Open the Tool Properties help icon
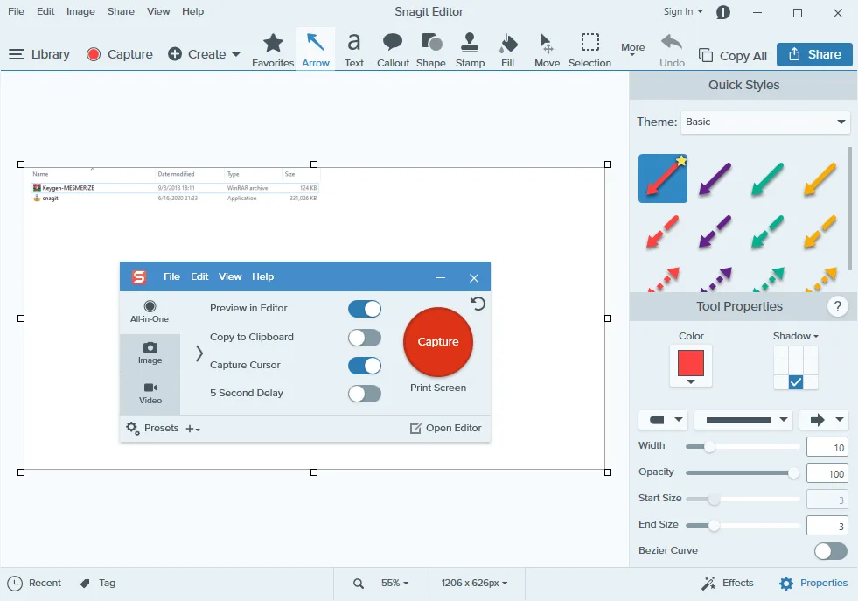858x601 pixels. [x=837, y=306]
